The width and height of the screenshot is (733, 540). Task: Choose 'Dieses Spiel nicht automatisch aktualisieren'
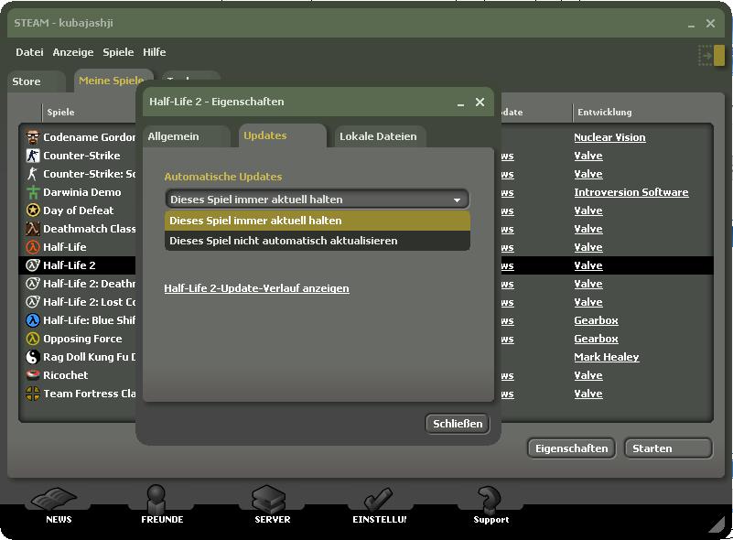tap(318, 241)
